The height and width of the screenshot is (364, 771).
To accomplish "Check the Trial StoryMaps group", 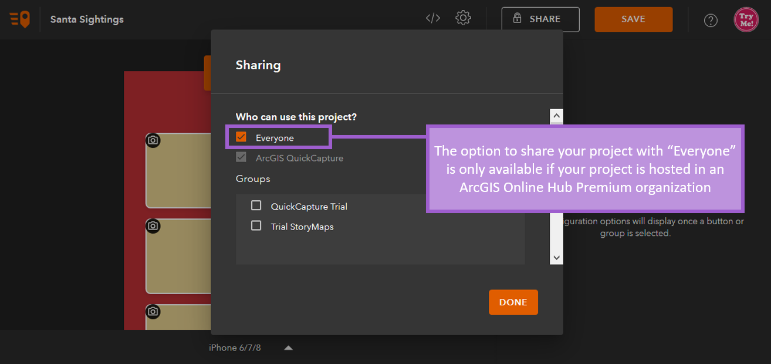I will 256,226.
